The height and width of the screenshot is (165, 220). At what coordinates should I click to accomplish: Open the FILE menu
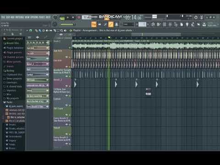point(3,17)
